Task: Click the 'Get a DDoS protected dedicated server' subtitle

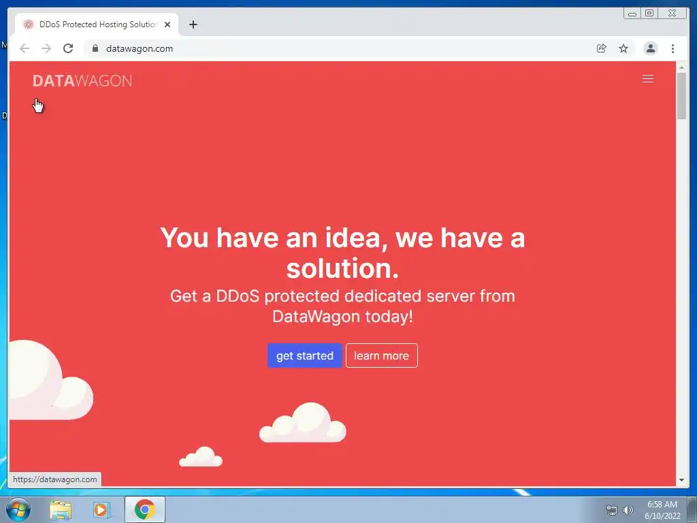Action: pyautogui.click(x=342, y=306)
